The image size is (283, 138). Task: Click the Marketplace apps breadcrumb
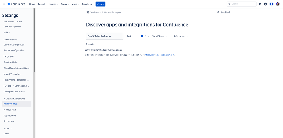point(113,12)
